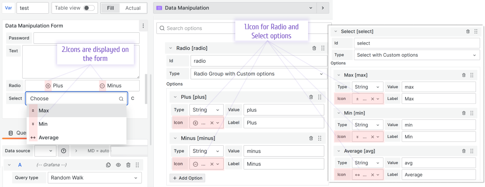
Task: Toggle the Table view switch
Action: click(89, 8)
